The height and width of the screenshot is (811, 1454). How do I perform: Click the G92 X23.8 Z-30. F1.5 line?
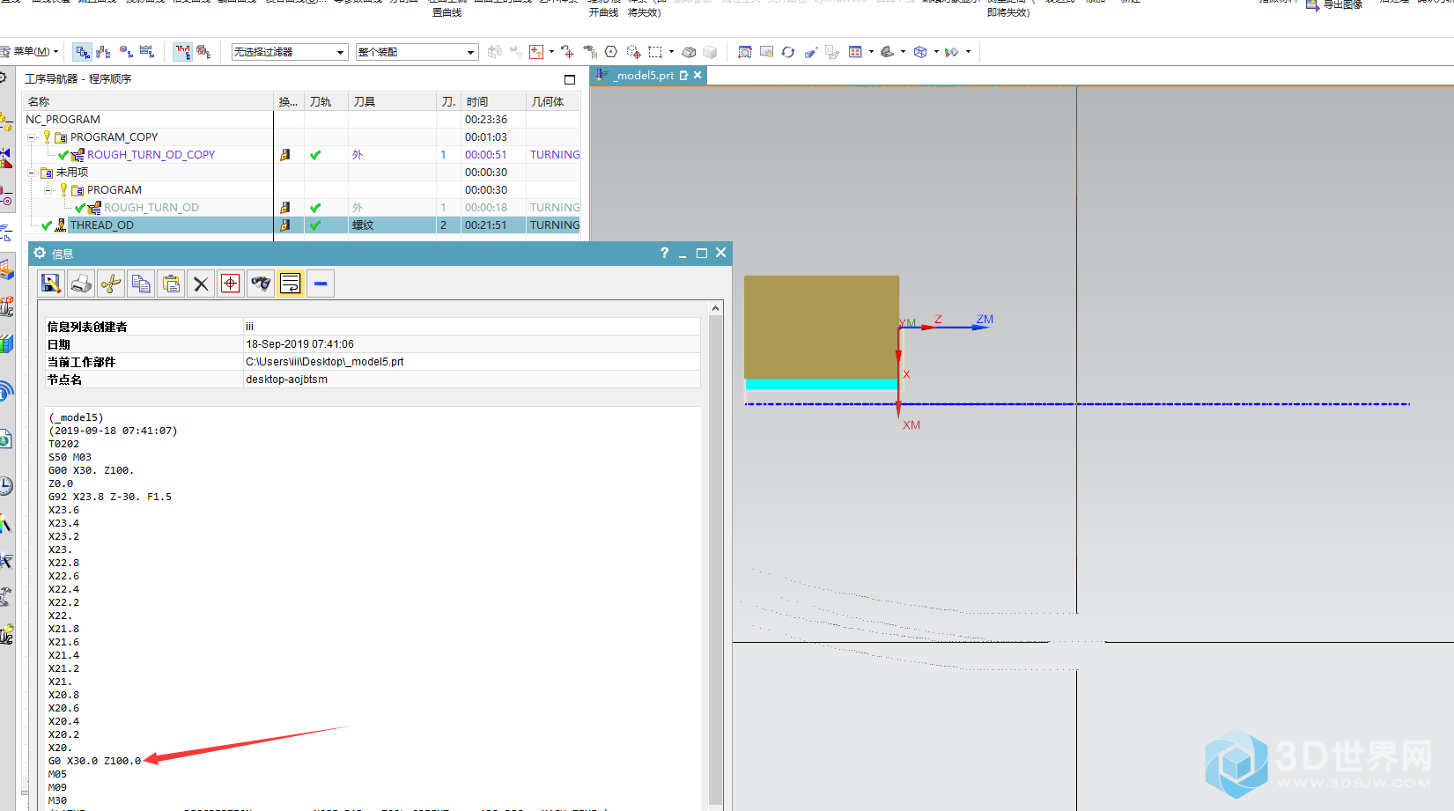pos(110,497)
